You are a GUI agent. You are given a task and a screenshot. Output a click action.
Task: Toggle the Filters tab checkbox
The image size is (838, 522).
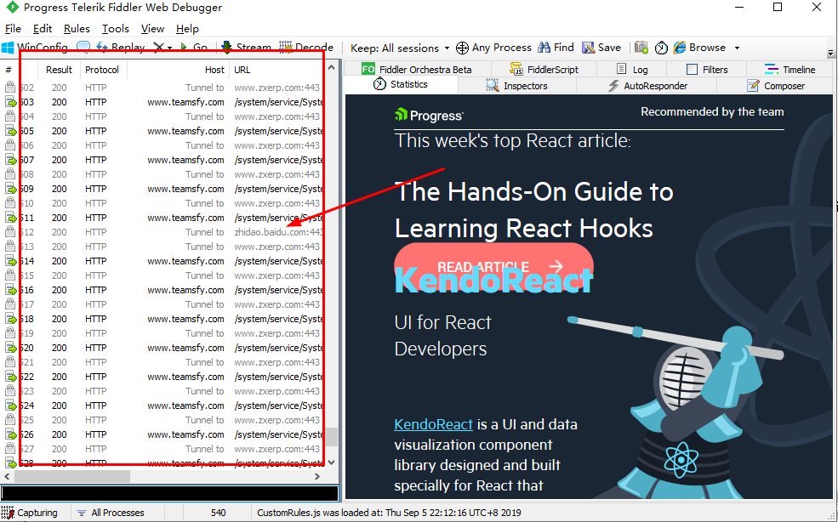click(x=692, y=70)
